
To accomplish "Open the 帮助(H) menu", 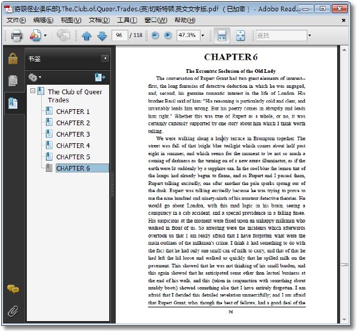I will tap(185, 20).
